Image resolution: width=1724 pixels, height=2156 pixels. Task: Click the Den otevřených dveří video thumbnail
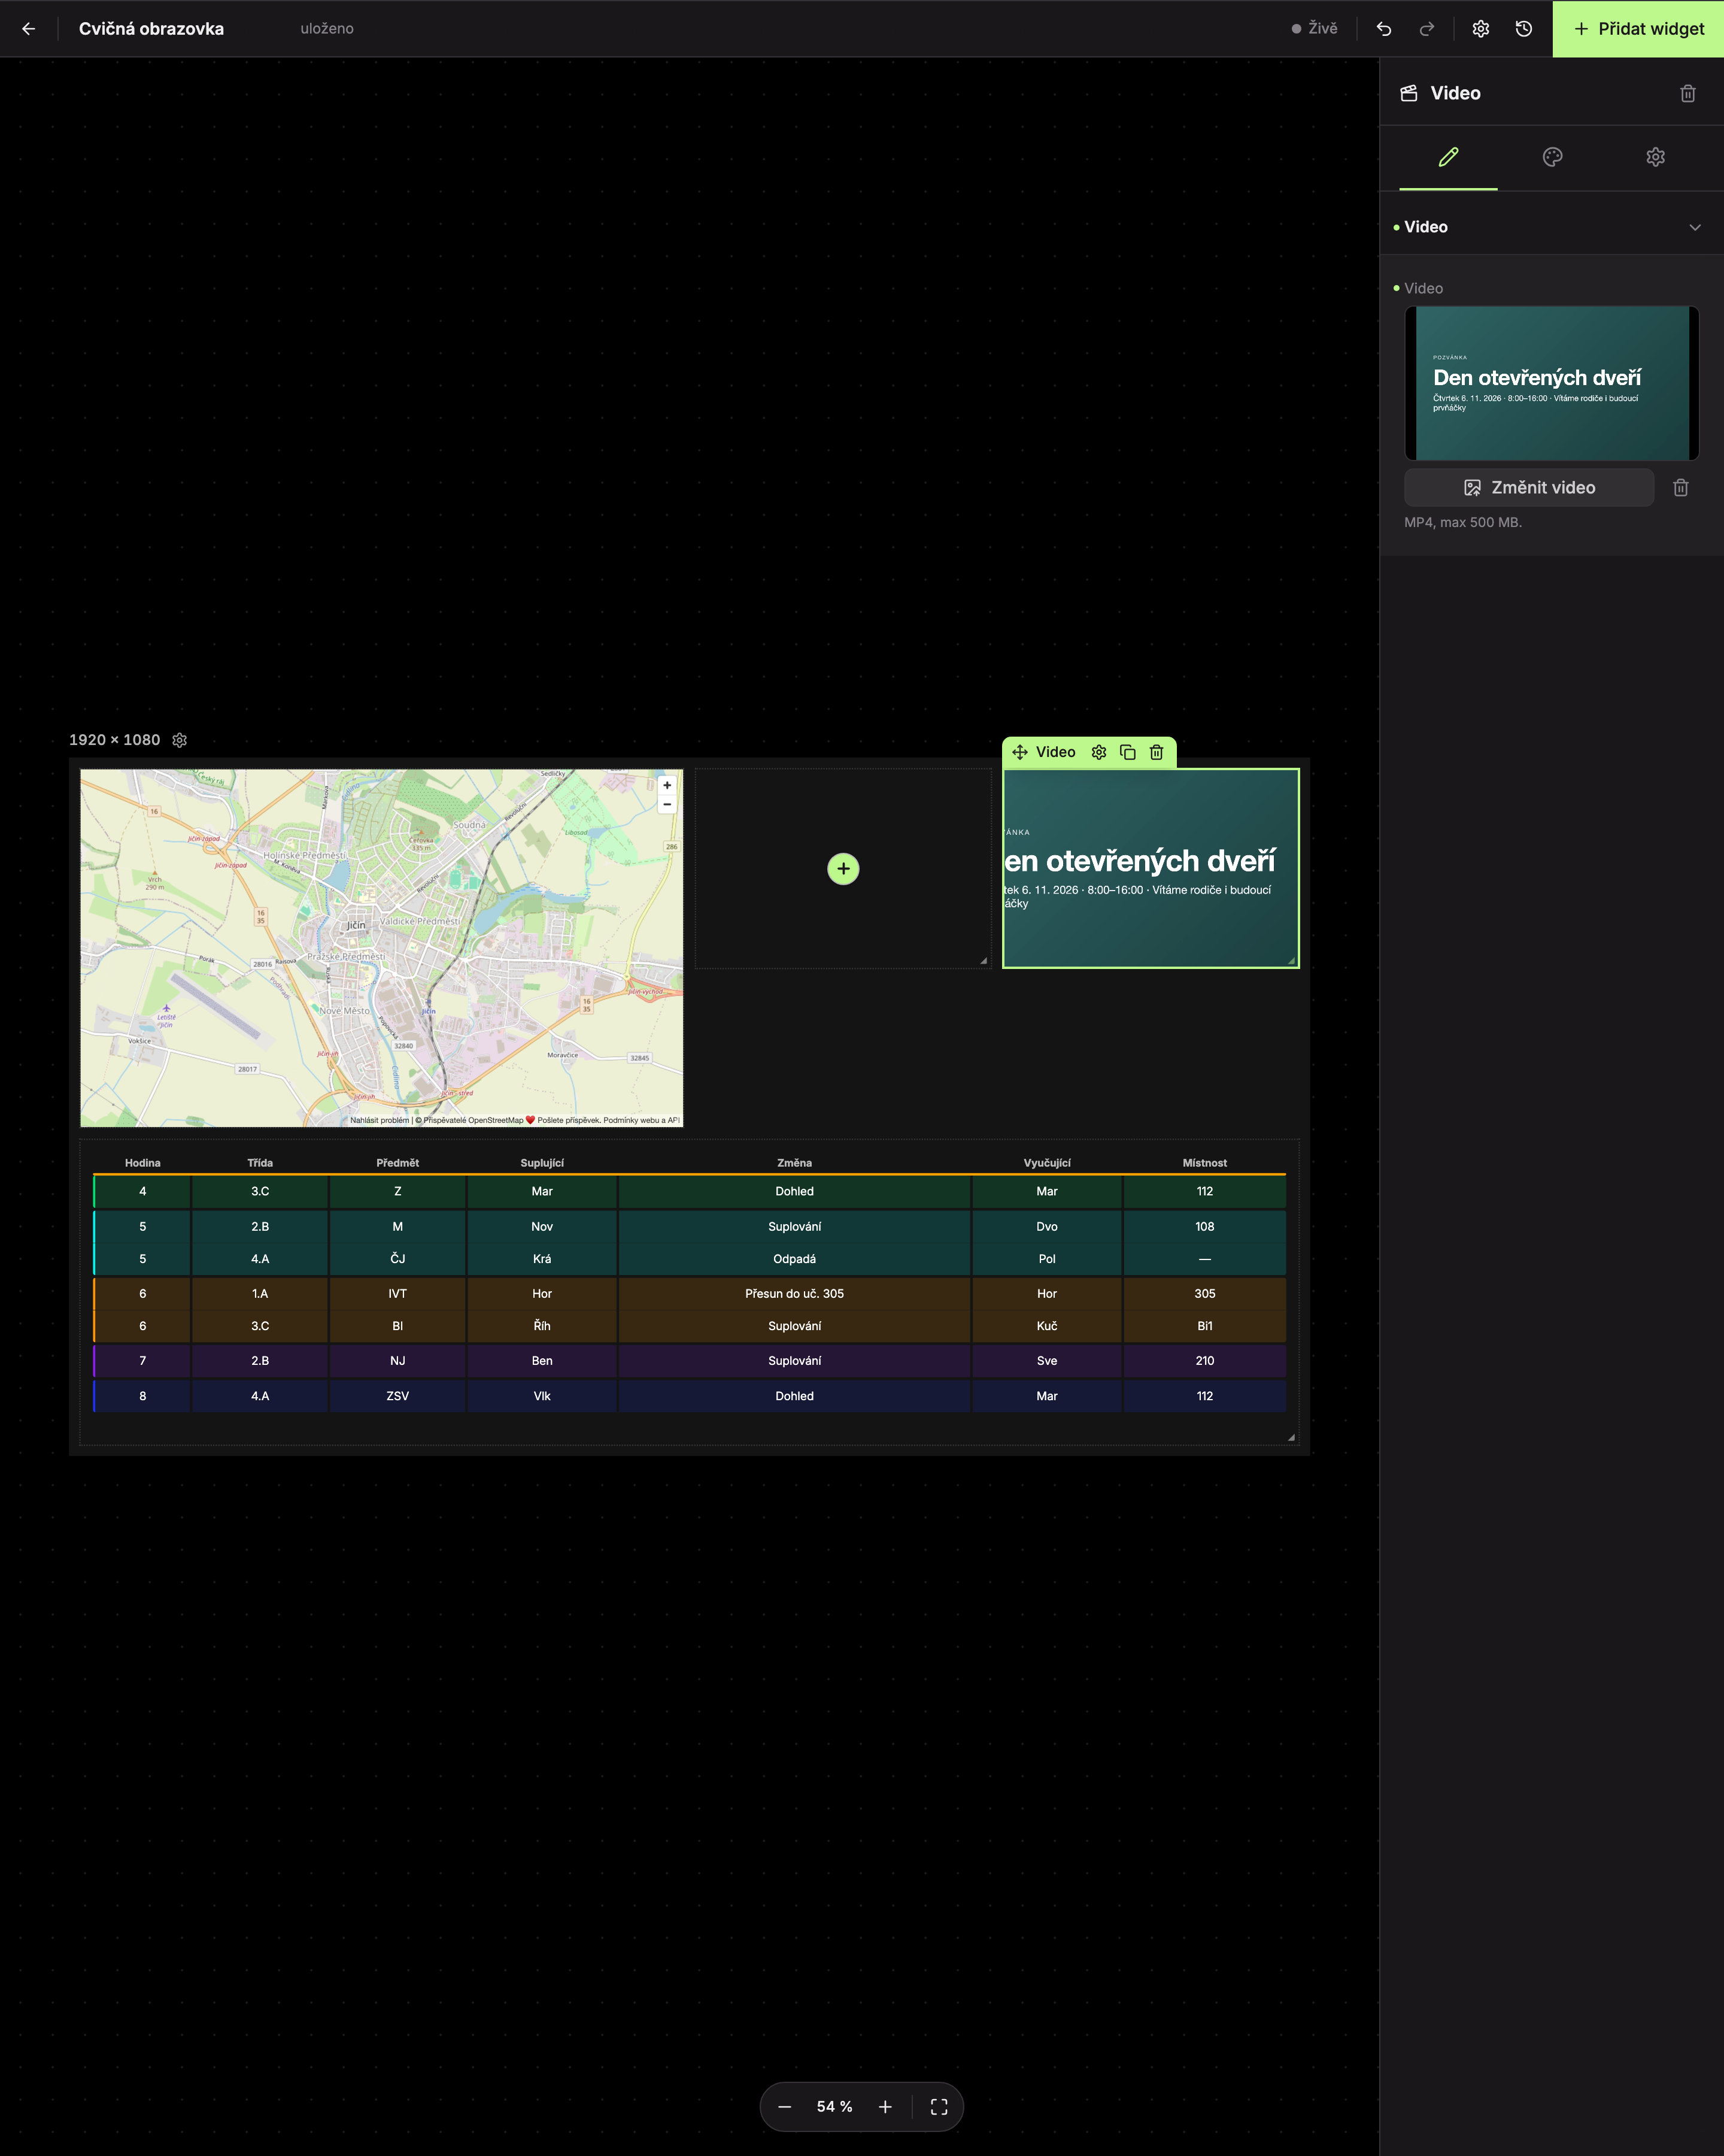point(1551,383)
